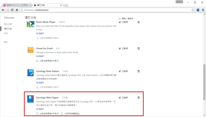Go back with the browser back arrow
Image resolution: width=206 pixels, height=117 pixels.
(x=3, y=10)
